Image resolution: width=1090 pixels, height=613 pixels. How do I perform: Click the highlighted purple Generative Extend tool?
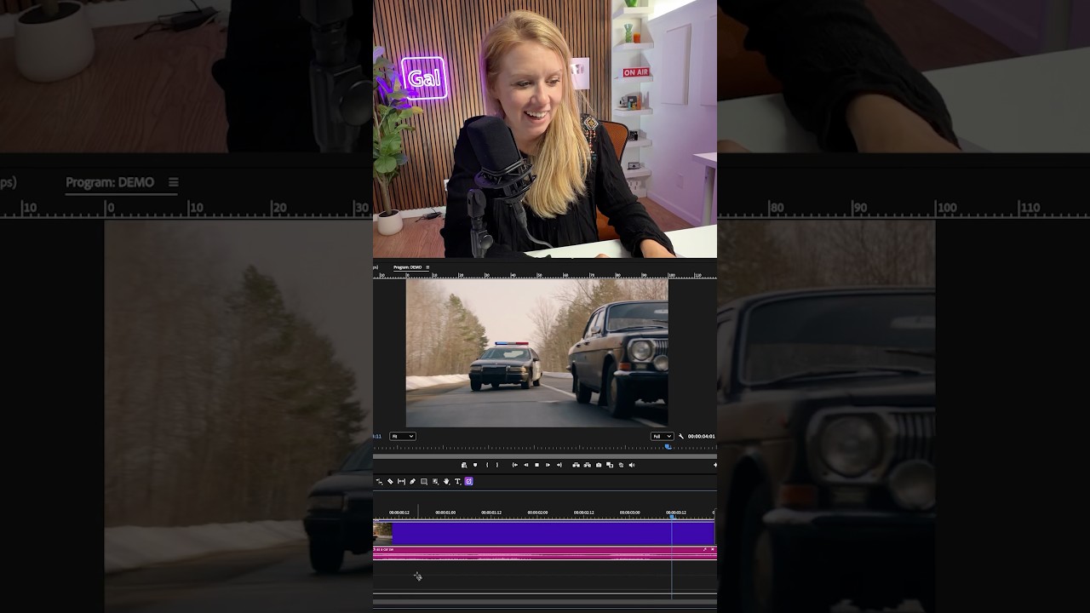point(468,481)
